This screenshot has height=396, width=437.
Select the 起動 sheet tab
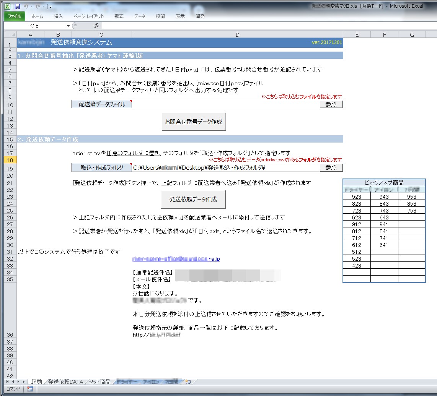tap(36, 381)
